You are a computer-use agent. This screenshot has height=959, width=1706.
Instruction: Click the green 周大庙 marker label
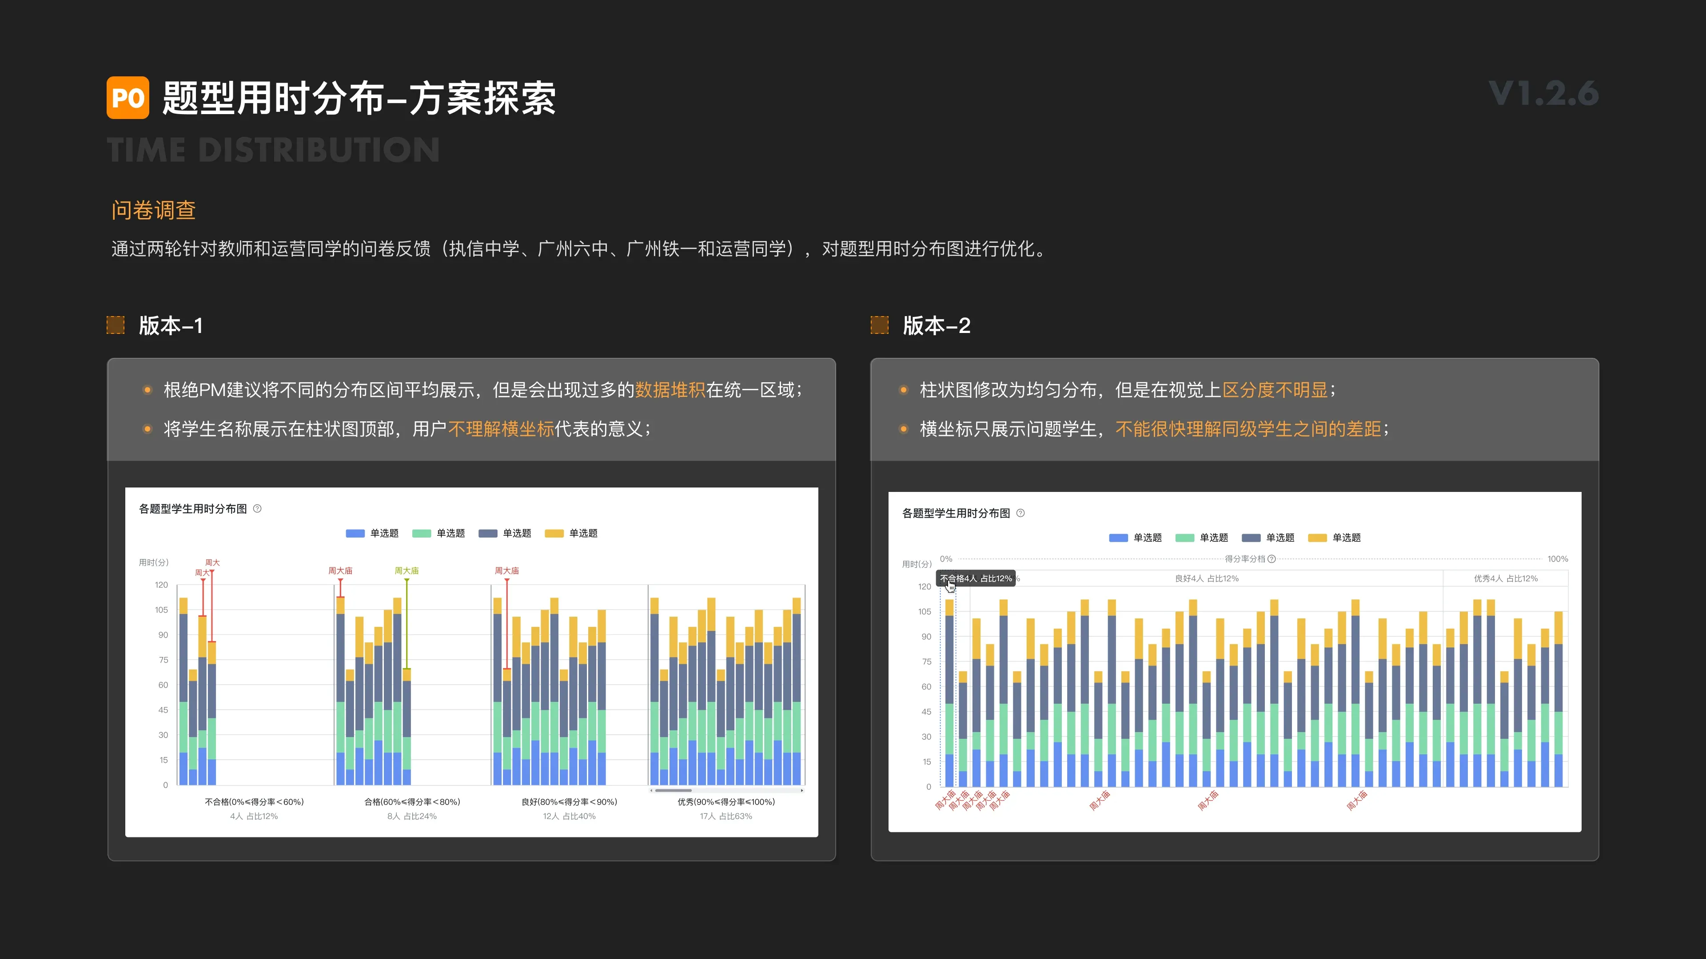click(x=407, y=571)
